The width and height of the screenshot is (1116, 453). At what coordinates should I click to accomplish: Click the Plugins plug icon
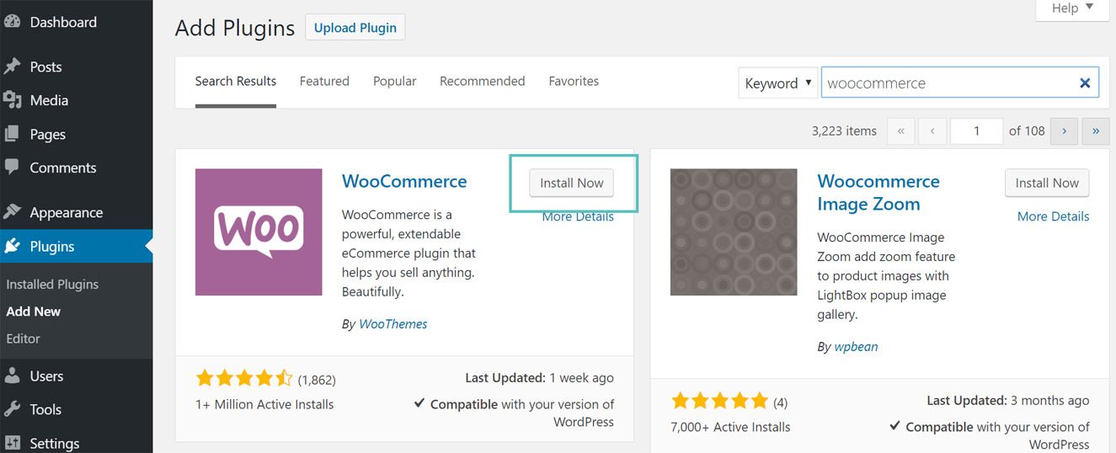[13, 246]
